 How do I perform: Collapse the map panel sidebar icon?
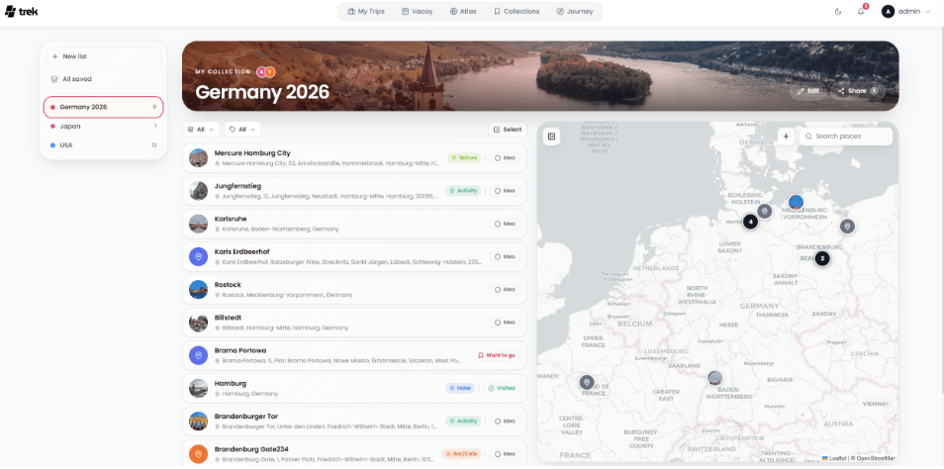[551, 137]
